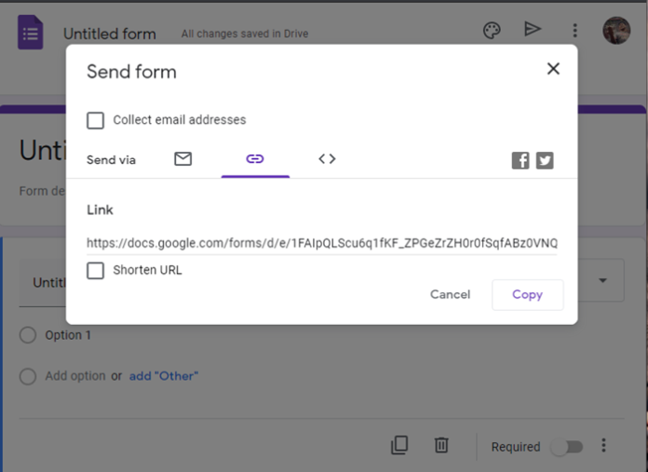The image size is (648, 472).
Task: Cancel the Send form dialog
Action: tap(450, 294)
